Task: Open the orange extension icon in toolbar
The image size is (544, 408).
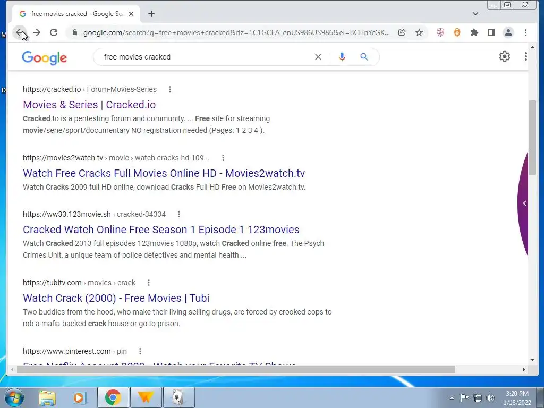Action: coord(457,32)
